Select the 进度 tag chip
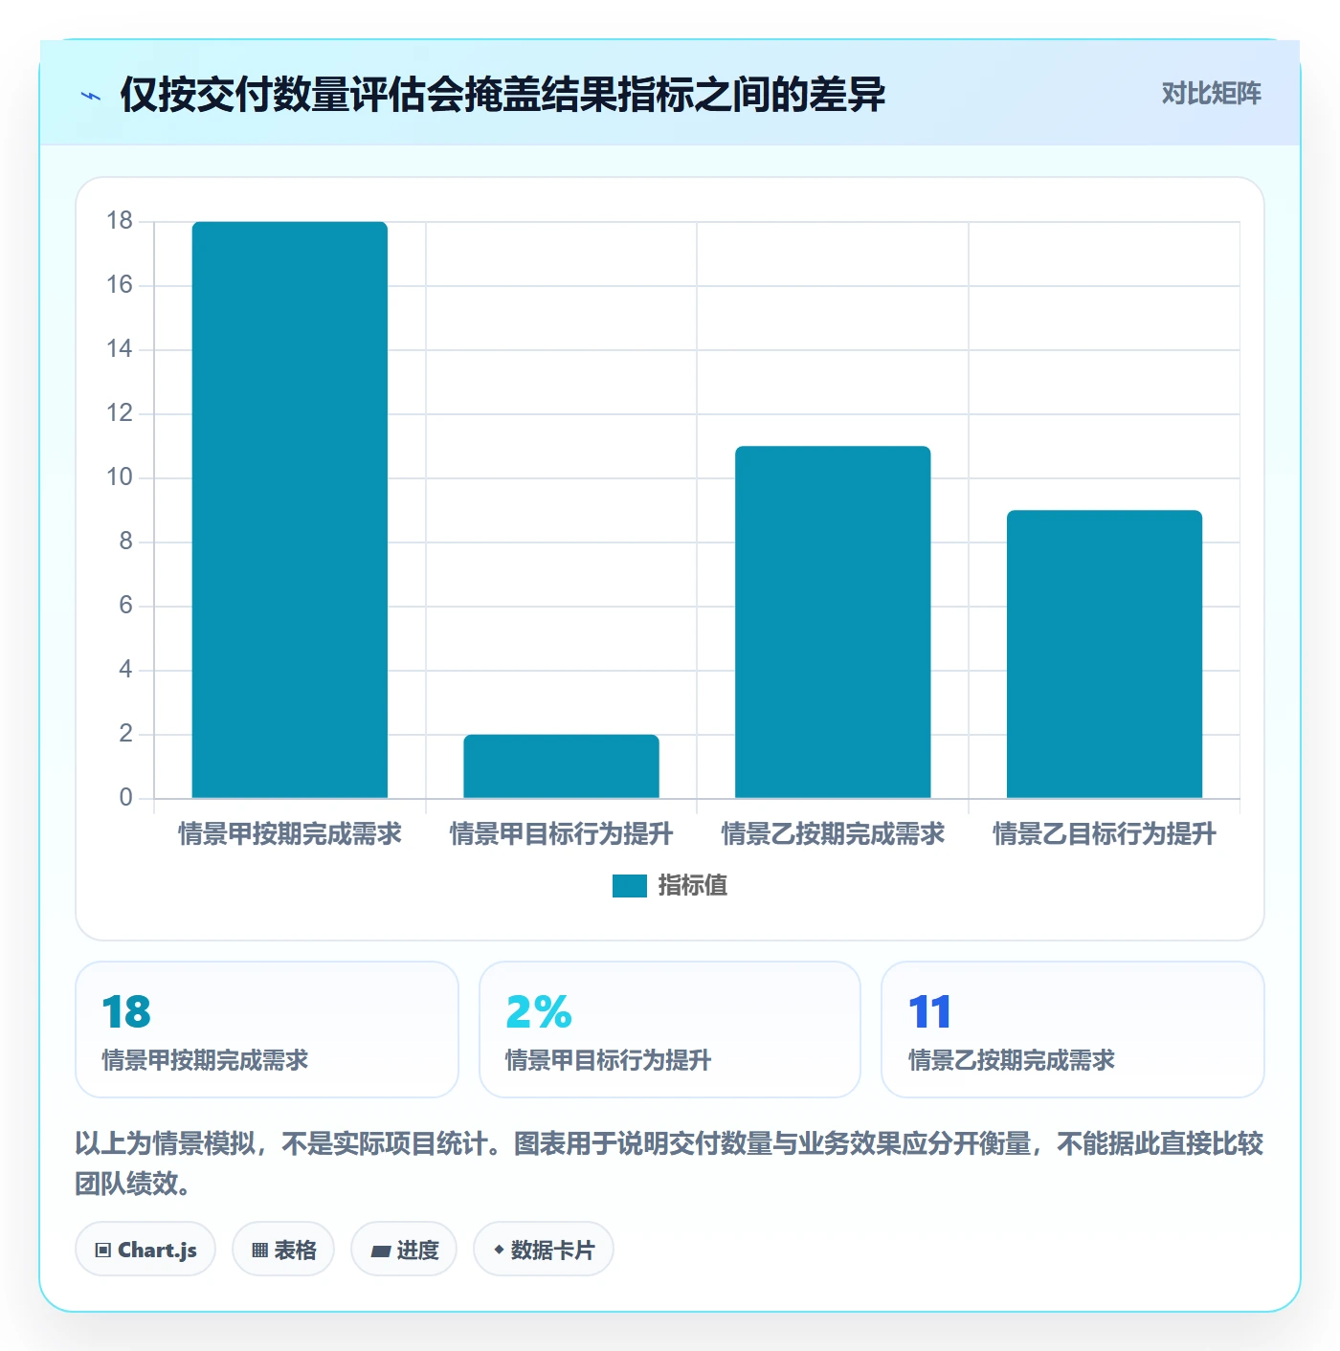The height and width of the screenshot is (1351, 1340). coord(404,1250)
